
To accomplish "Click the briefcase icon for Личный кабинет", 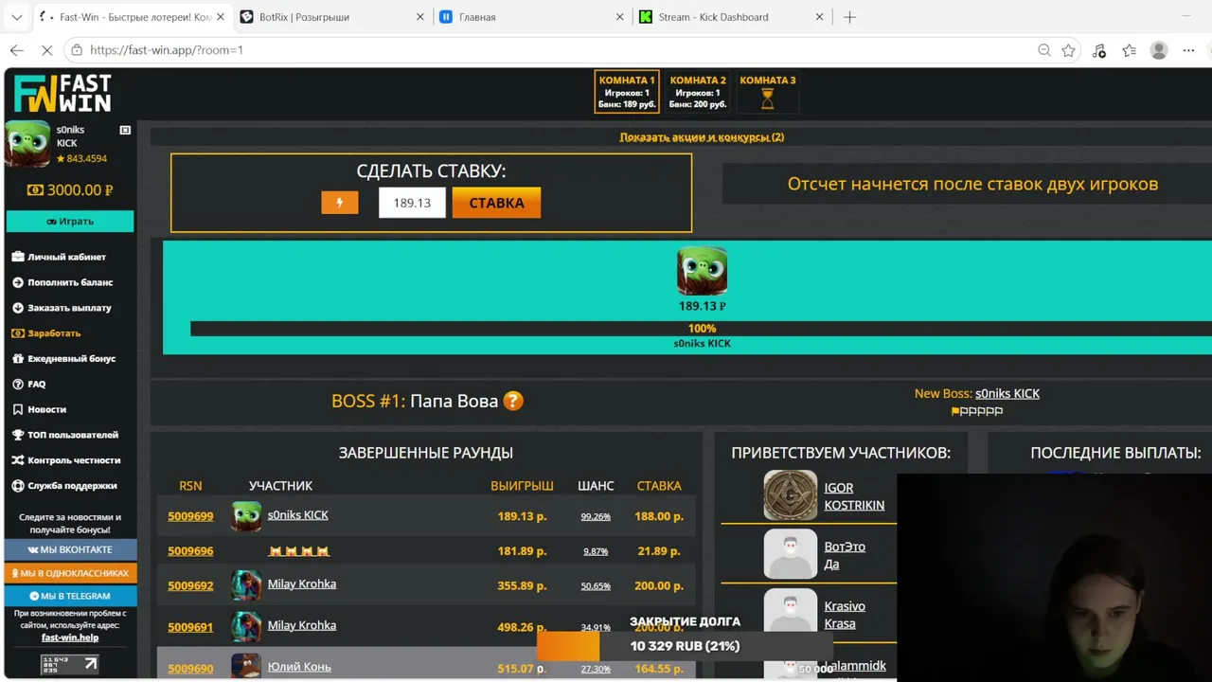I will (18, 257).
